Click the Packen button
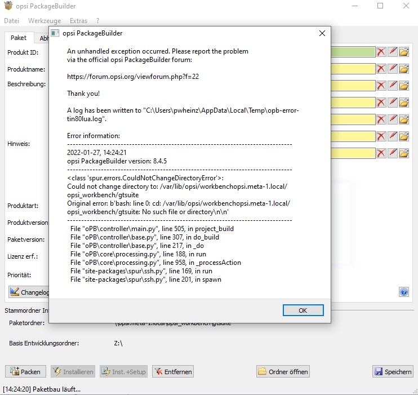 [x=25, y=371]
